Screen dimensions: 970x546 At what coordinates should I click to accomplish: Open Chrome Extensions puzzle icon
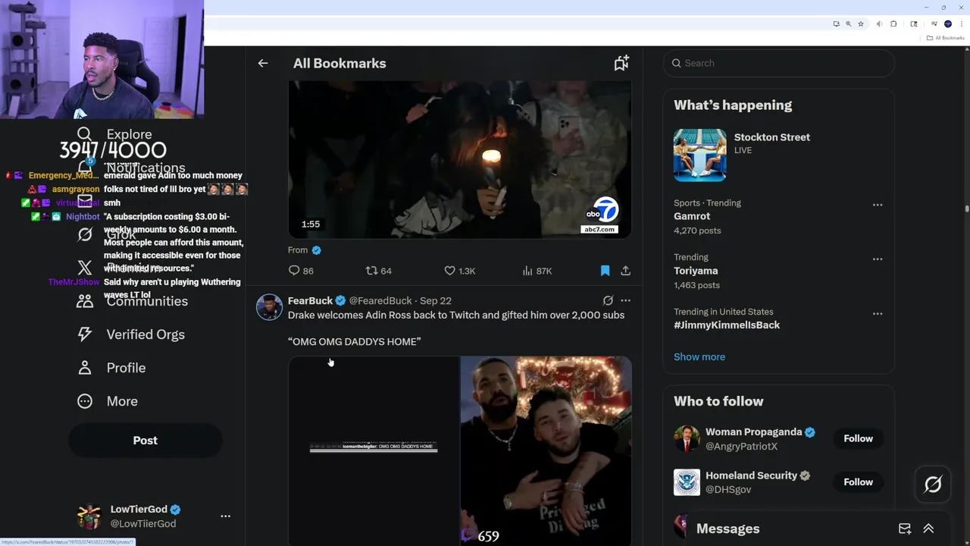pyautogui.click(x=893, y=24)
